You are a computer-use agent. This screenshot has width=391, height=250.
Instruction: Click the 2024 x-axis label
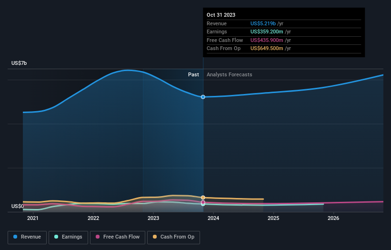point(213,218)
